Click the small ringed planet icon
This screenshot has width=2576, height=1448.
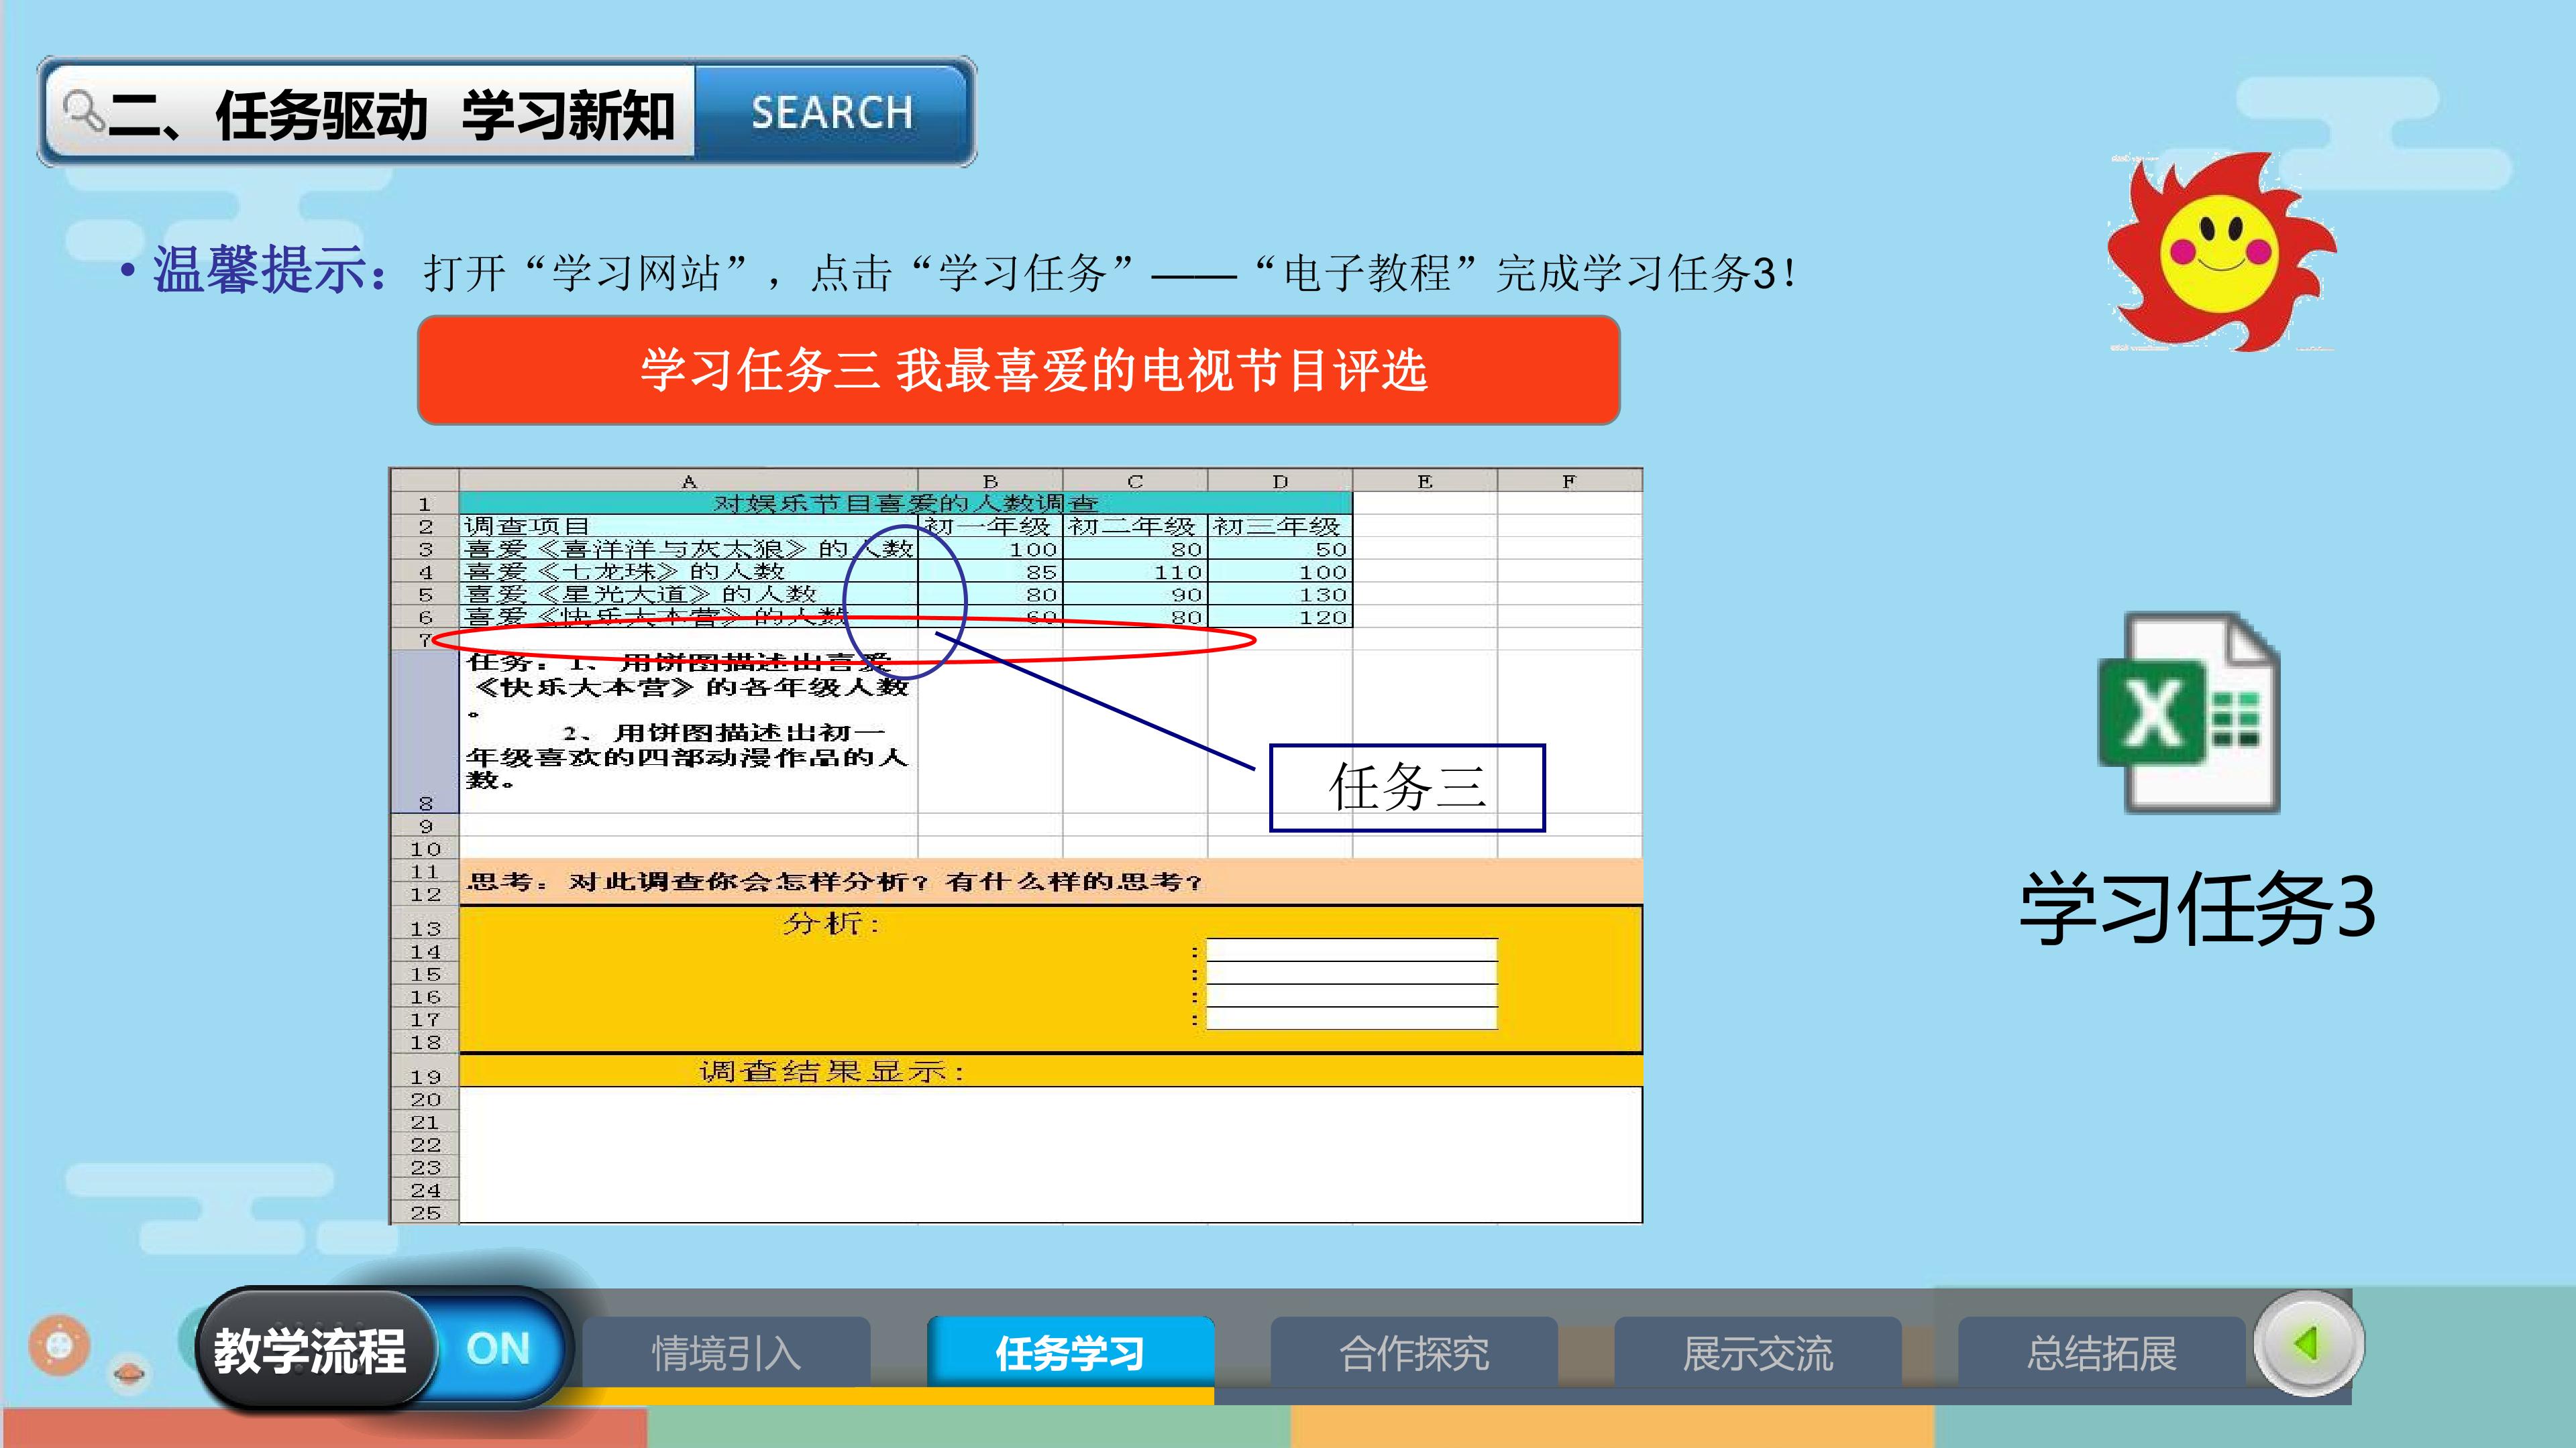point(128,1373)
